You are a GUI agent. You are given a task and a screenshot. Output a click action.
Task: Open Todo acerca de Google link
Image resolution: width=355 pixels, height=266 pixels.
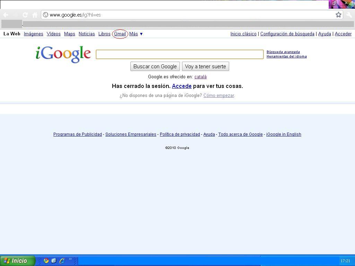pyautogui.click(x=241, y=134)
